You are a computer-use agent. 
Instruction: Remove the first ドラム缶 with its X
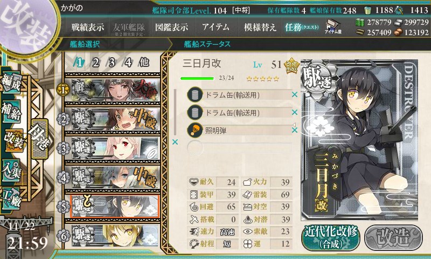[295, 94]
